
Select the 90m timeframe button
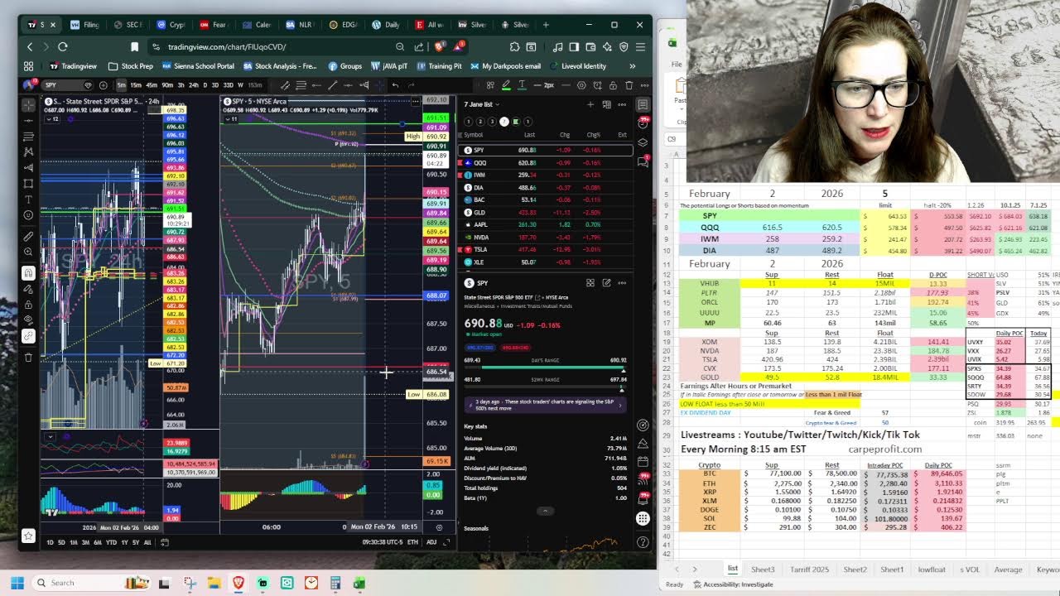click(x=167, y=84)
